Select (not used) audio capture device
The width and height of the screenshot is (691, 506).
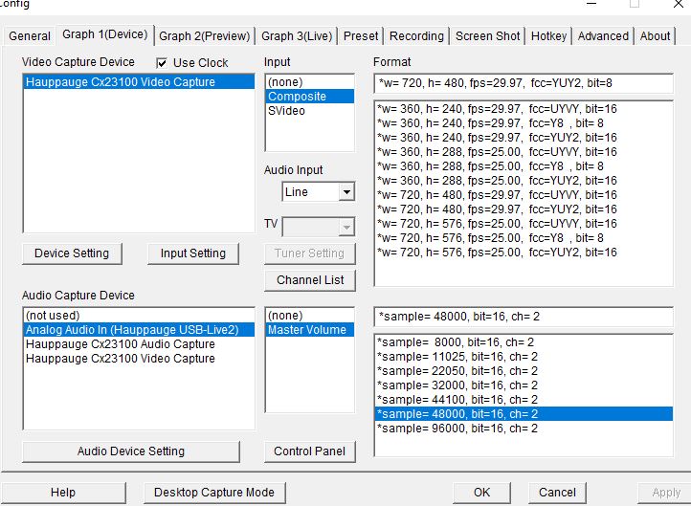[139, 316]
